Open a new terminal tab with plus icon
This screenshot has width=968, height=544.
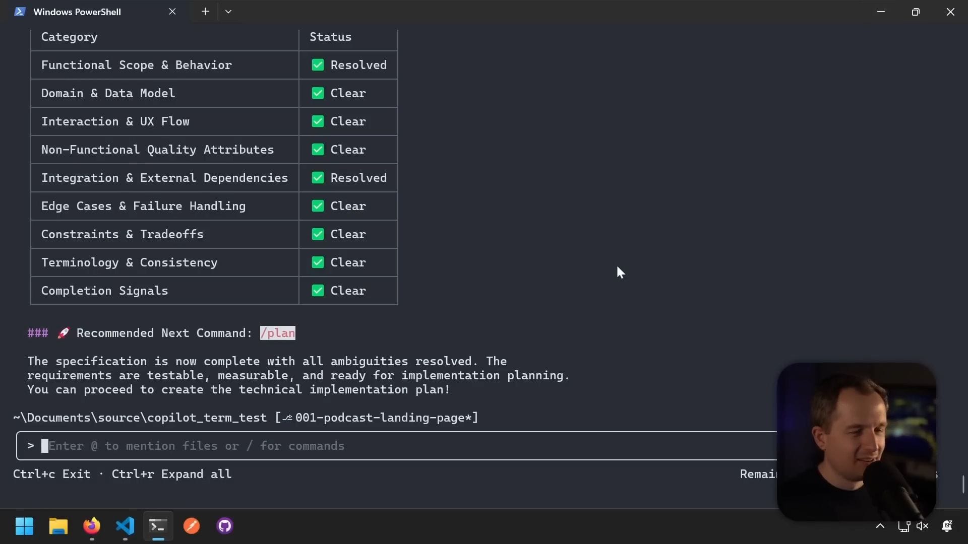click(x=205, y=11)
